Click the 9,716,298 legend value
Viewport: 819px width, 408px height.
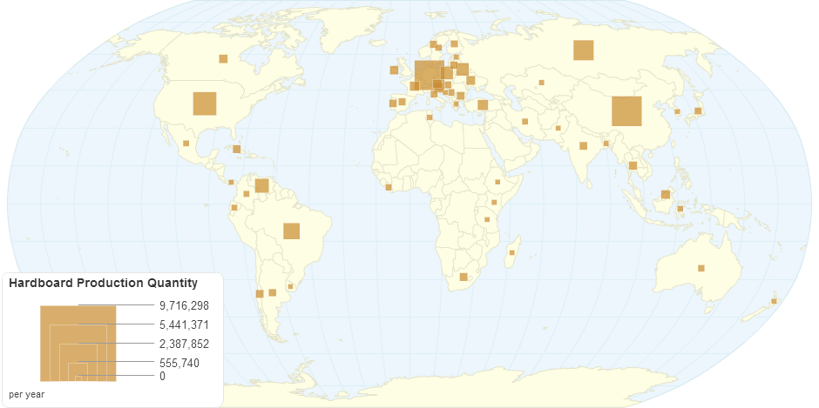point(184,305)
